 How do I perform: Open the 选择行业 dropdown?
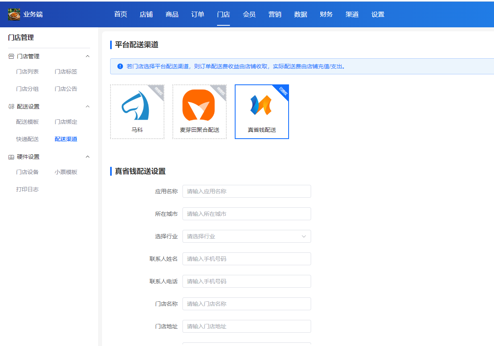tap(247, 236)
